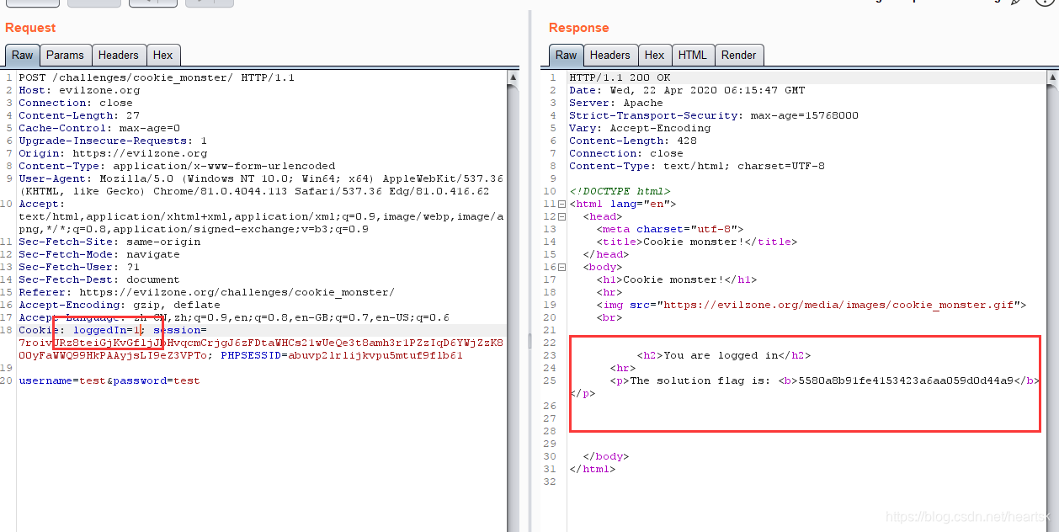Collapse the html tag fold on line 11
Screen dimensions: 1059x532
pyautogui.click(x=561, y=205)
